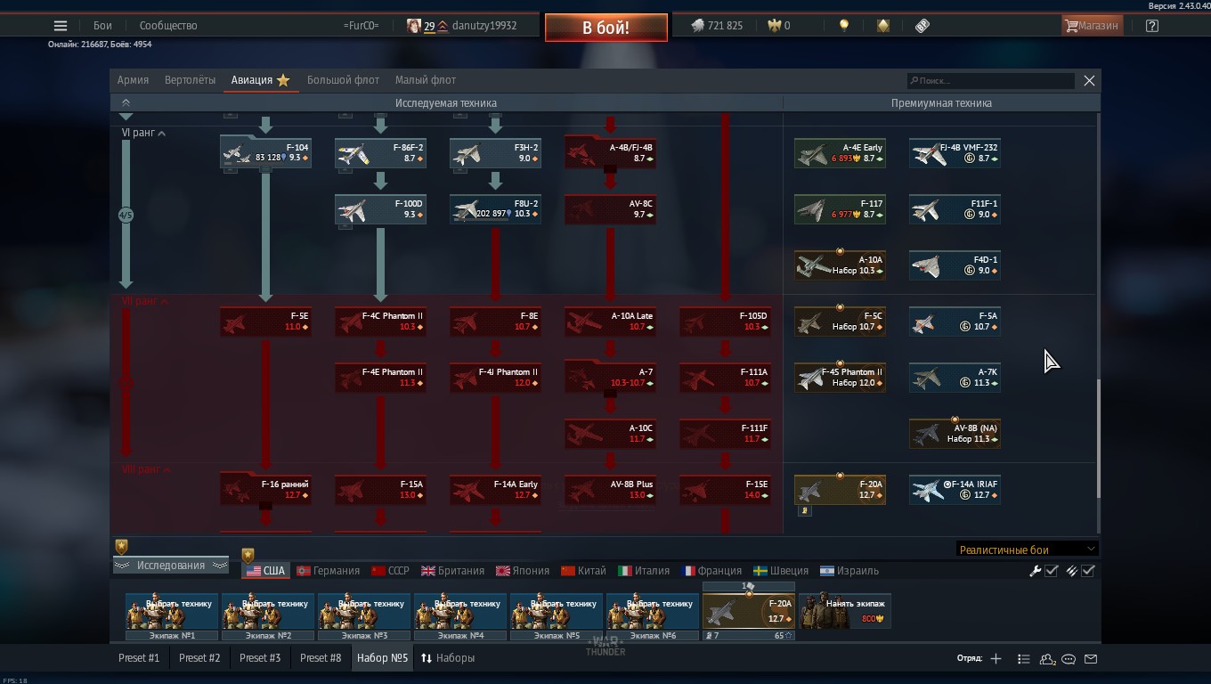
Task: Open the lightbulb tips icon
Action: [x=844, y=26]
